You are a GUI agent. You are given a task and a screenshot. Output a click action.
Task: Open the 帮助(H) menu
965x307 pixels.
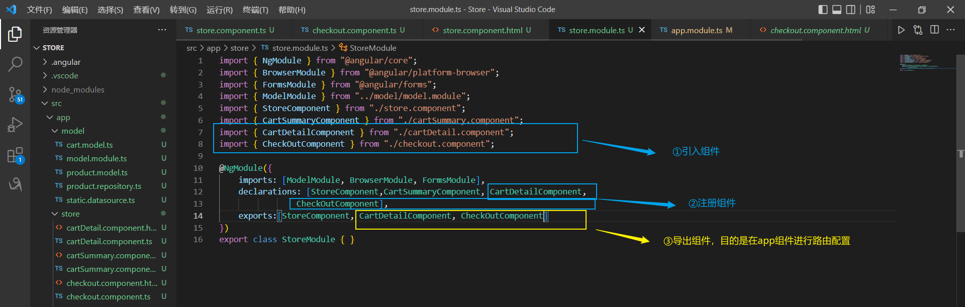tap(292, 10)
